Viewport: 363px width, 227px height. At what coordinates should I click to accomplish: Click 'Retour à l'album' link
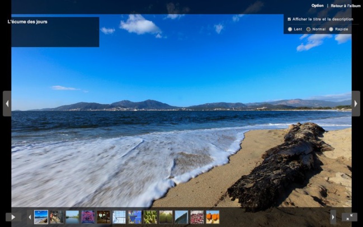tap(345, 6)
